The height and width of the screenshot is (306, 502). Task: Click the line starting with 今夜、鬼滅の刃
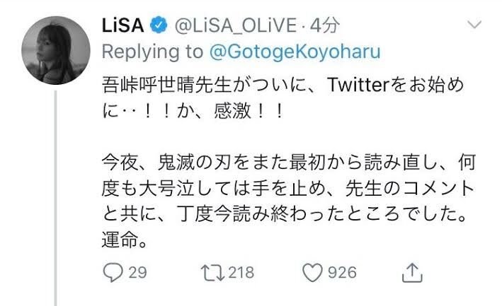(x=289, y=163)
